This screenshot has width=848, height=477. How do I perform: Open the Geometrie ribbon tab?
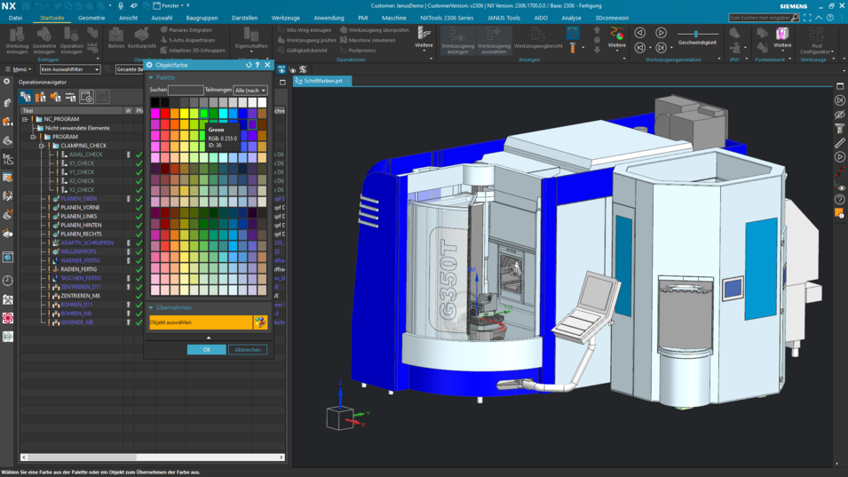pos(91,18)
